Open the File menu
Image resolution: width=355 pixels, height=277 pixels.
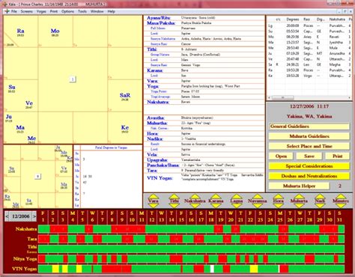14,11
